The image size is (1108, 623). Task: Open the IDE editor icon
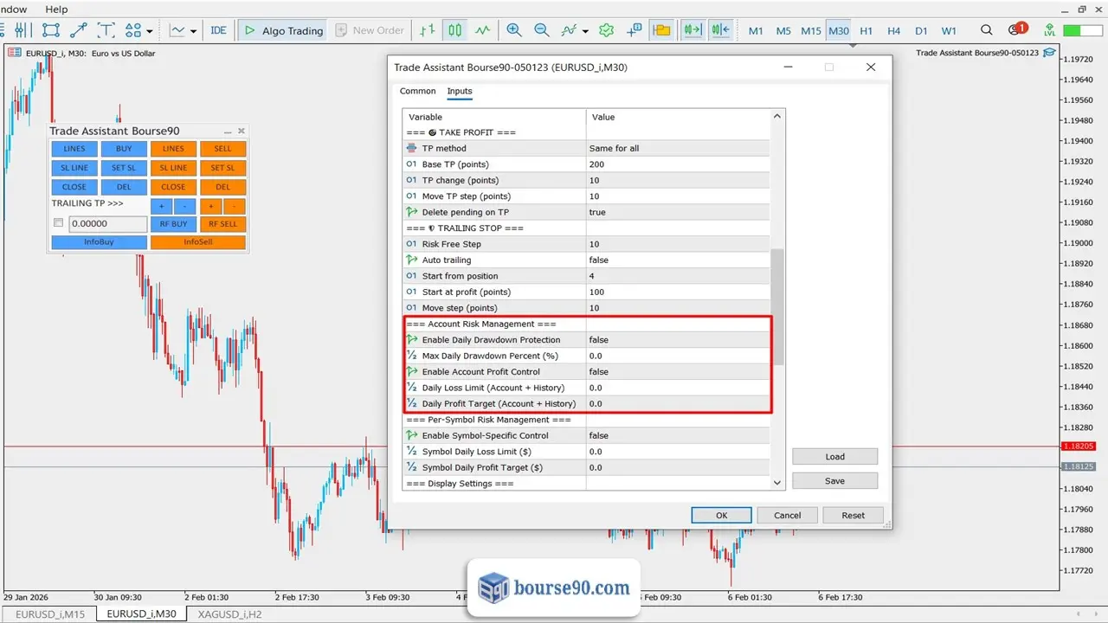coord(218,30)
